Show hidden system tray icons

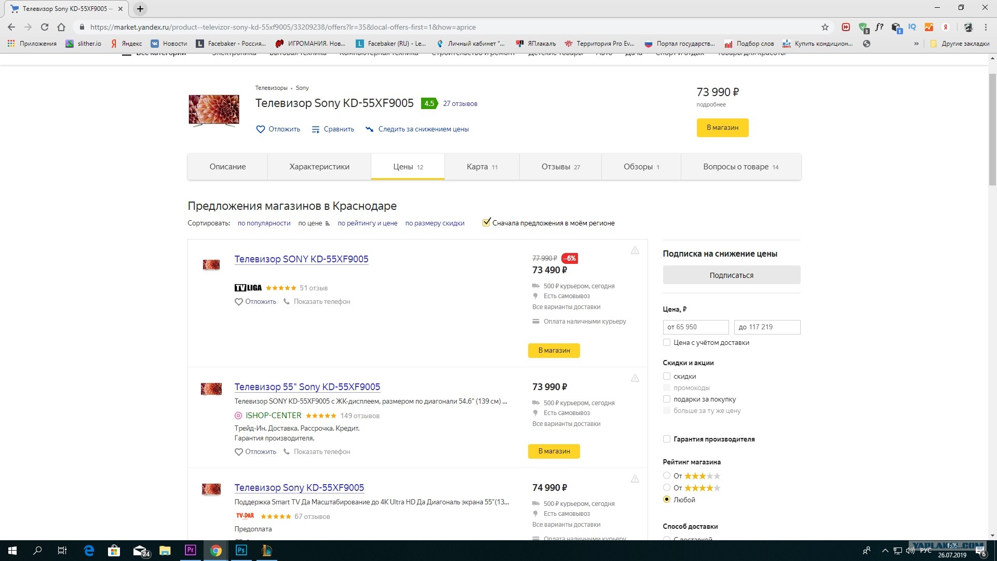click(885, 551)
